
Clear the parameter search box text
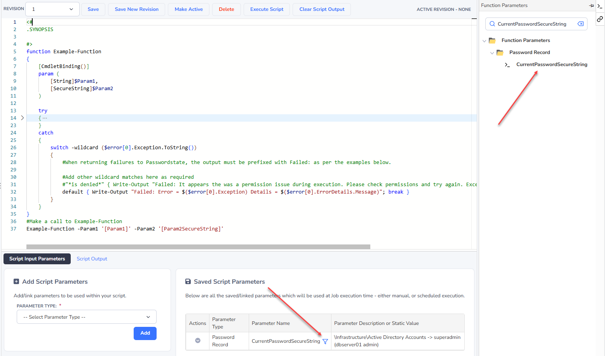pos(581,24)
